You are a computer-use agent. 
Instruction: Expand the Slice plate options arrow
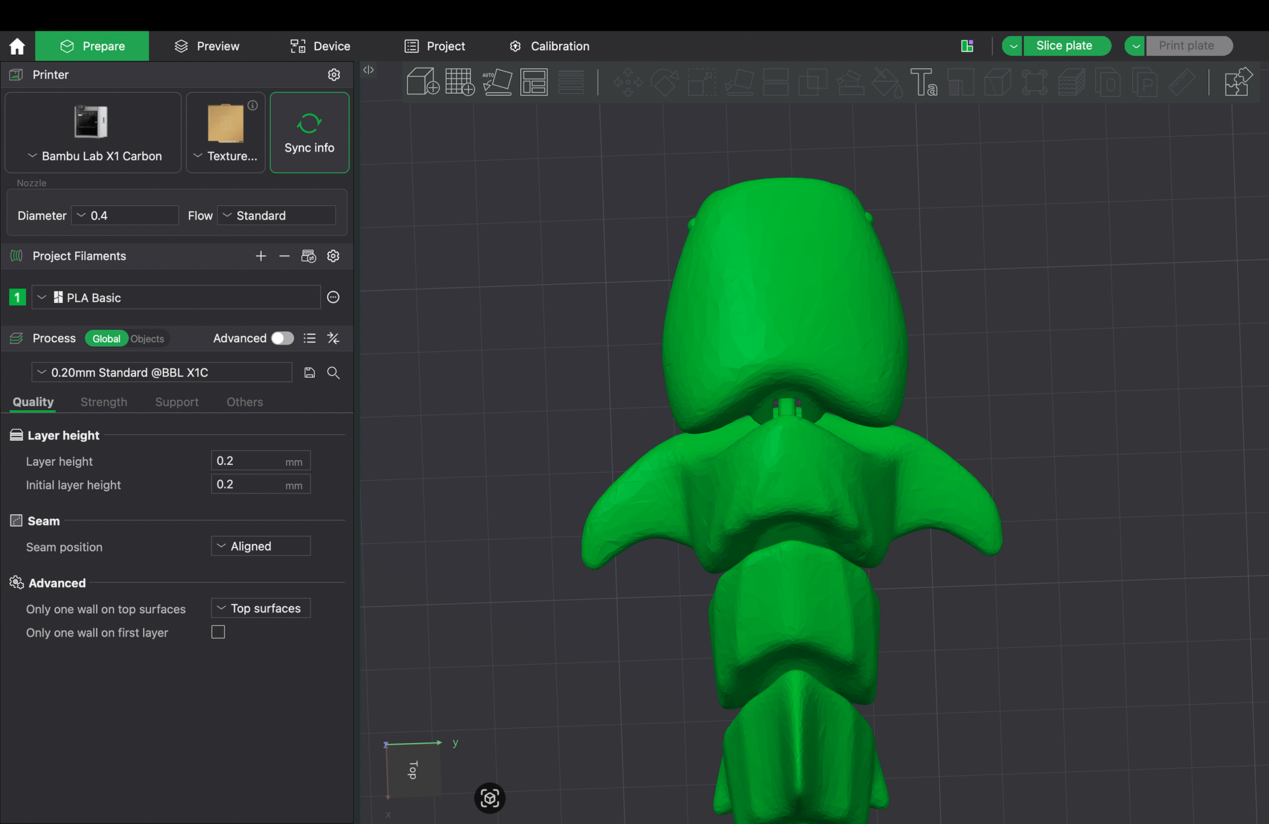point(1013,46)
